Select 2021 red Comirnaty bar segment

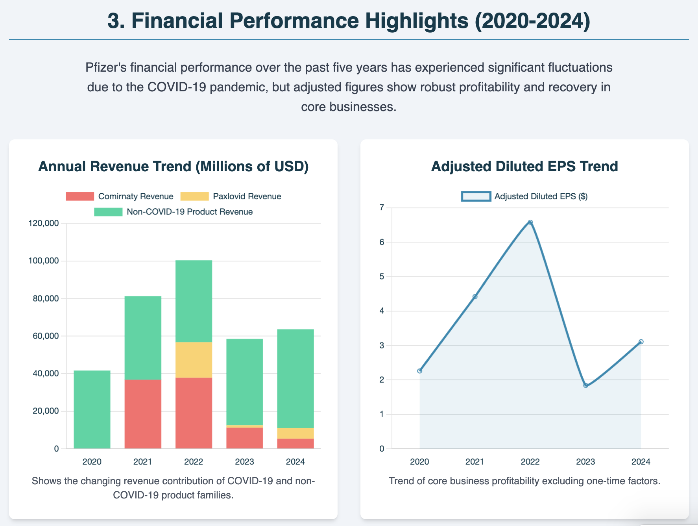143,414
